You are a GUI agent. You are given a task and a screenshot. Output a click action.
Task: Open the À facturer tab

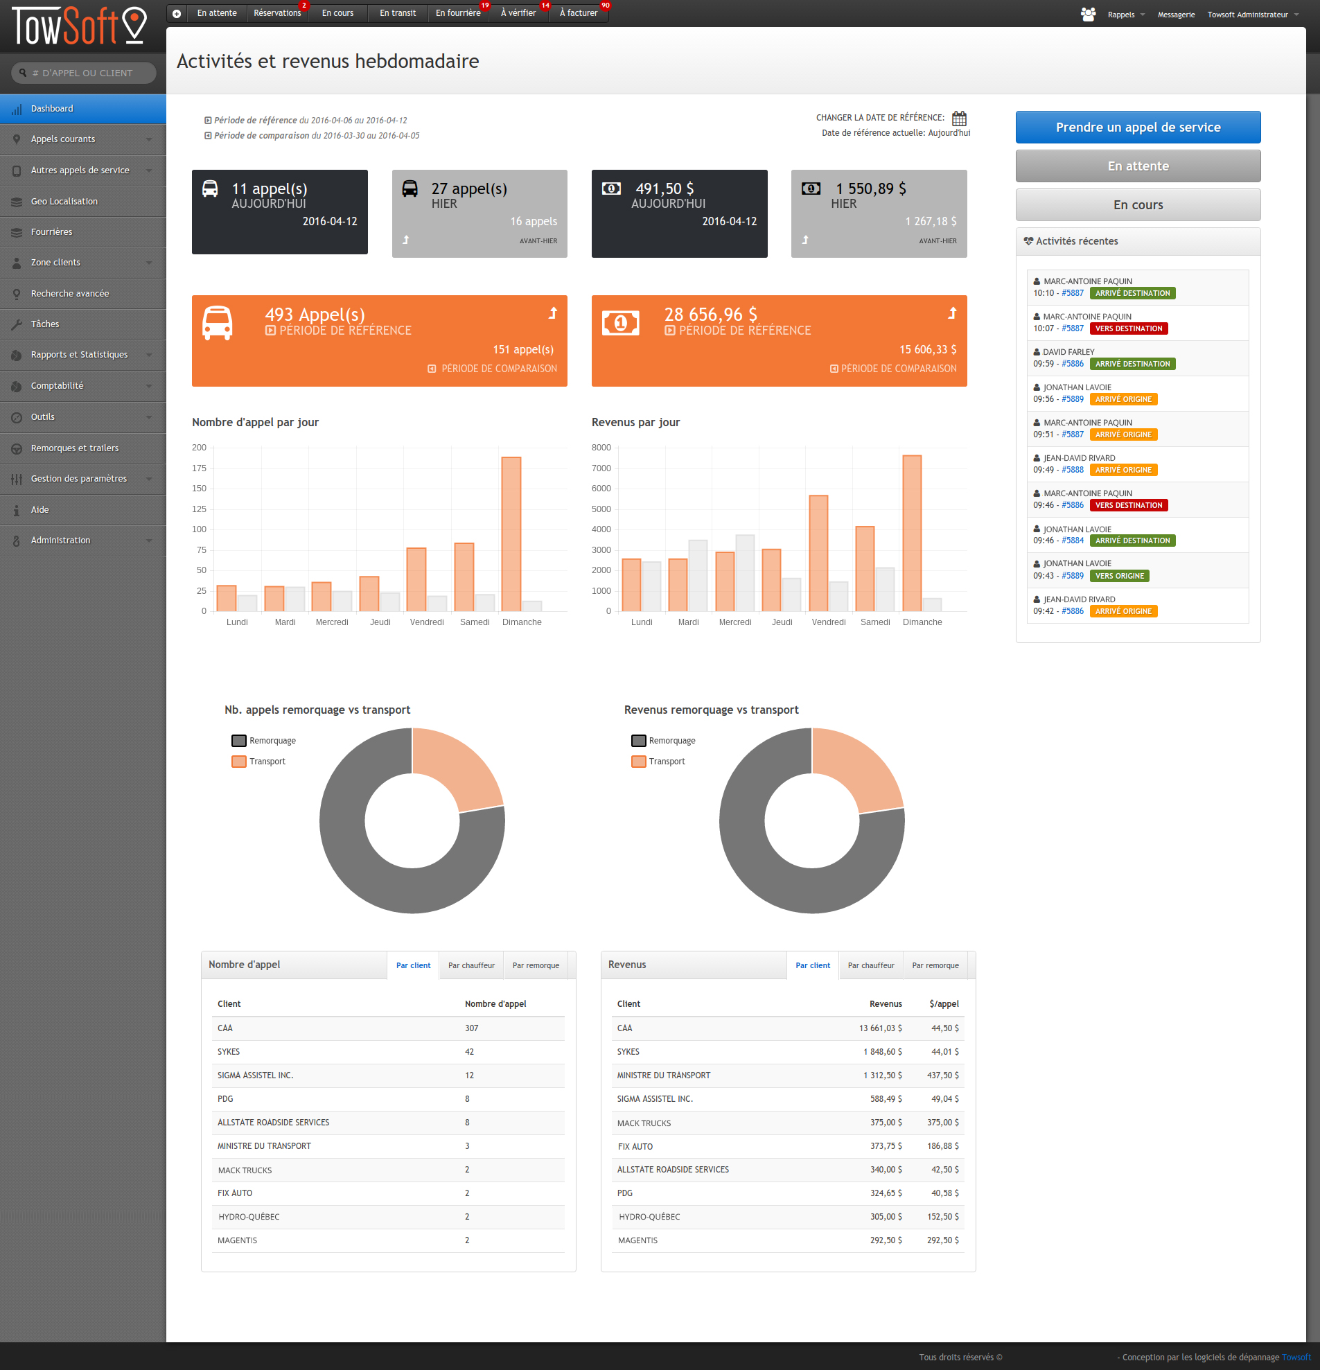pyautogui.click(x=578, y=13)
